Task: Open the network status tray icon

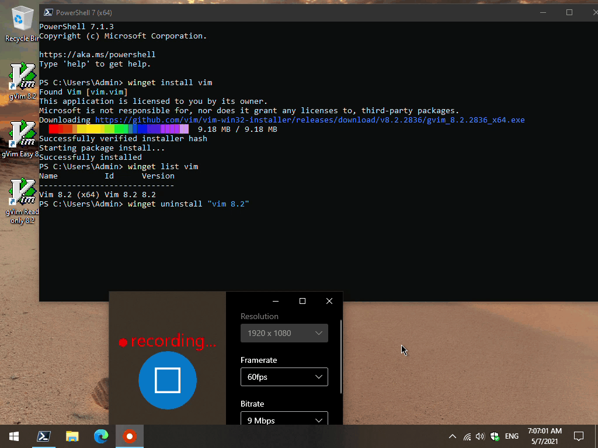Action: pyautogui.click(x=467, y=436)
